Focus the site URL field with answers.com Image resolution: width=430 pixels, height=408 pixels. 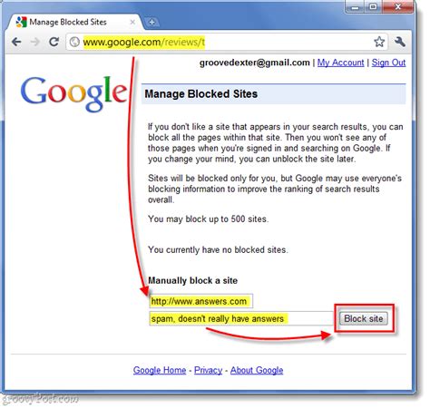pos(201,301)
